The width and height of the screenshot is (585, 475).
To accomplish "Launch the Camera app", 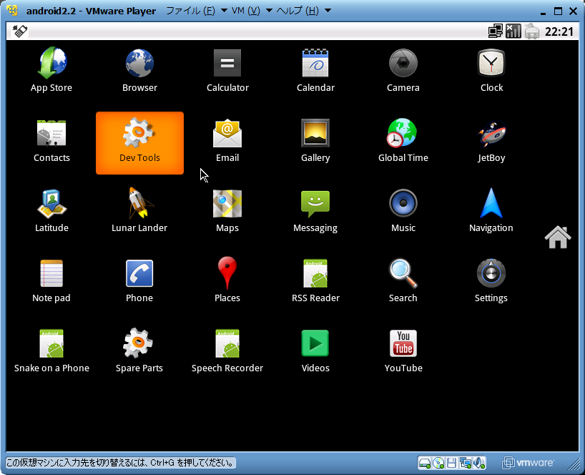I will point(403,70).
